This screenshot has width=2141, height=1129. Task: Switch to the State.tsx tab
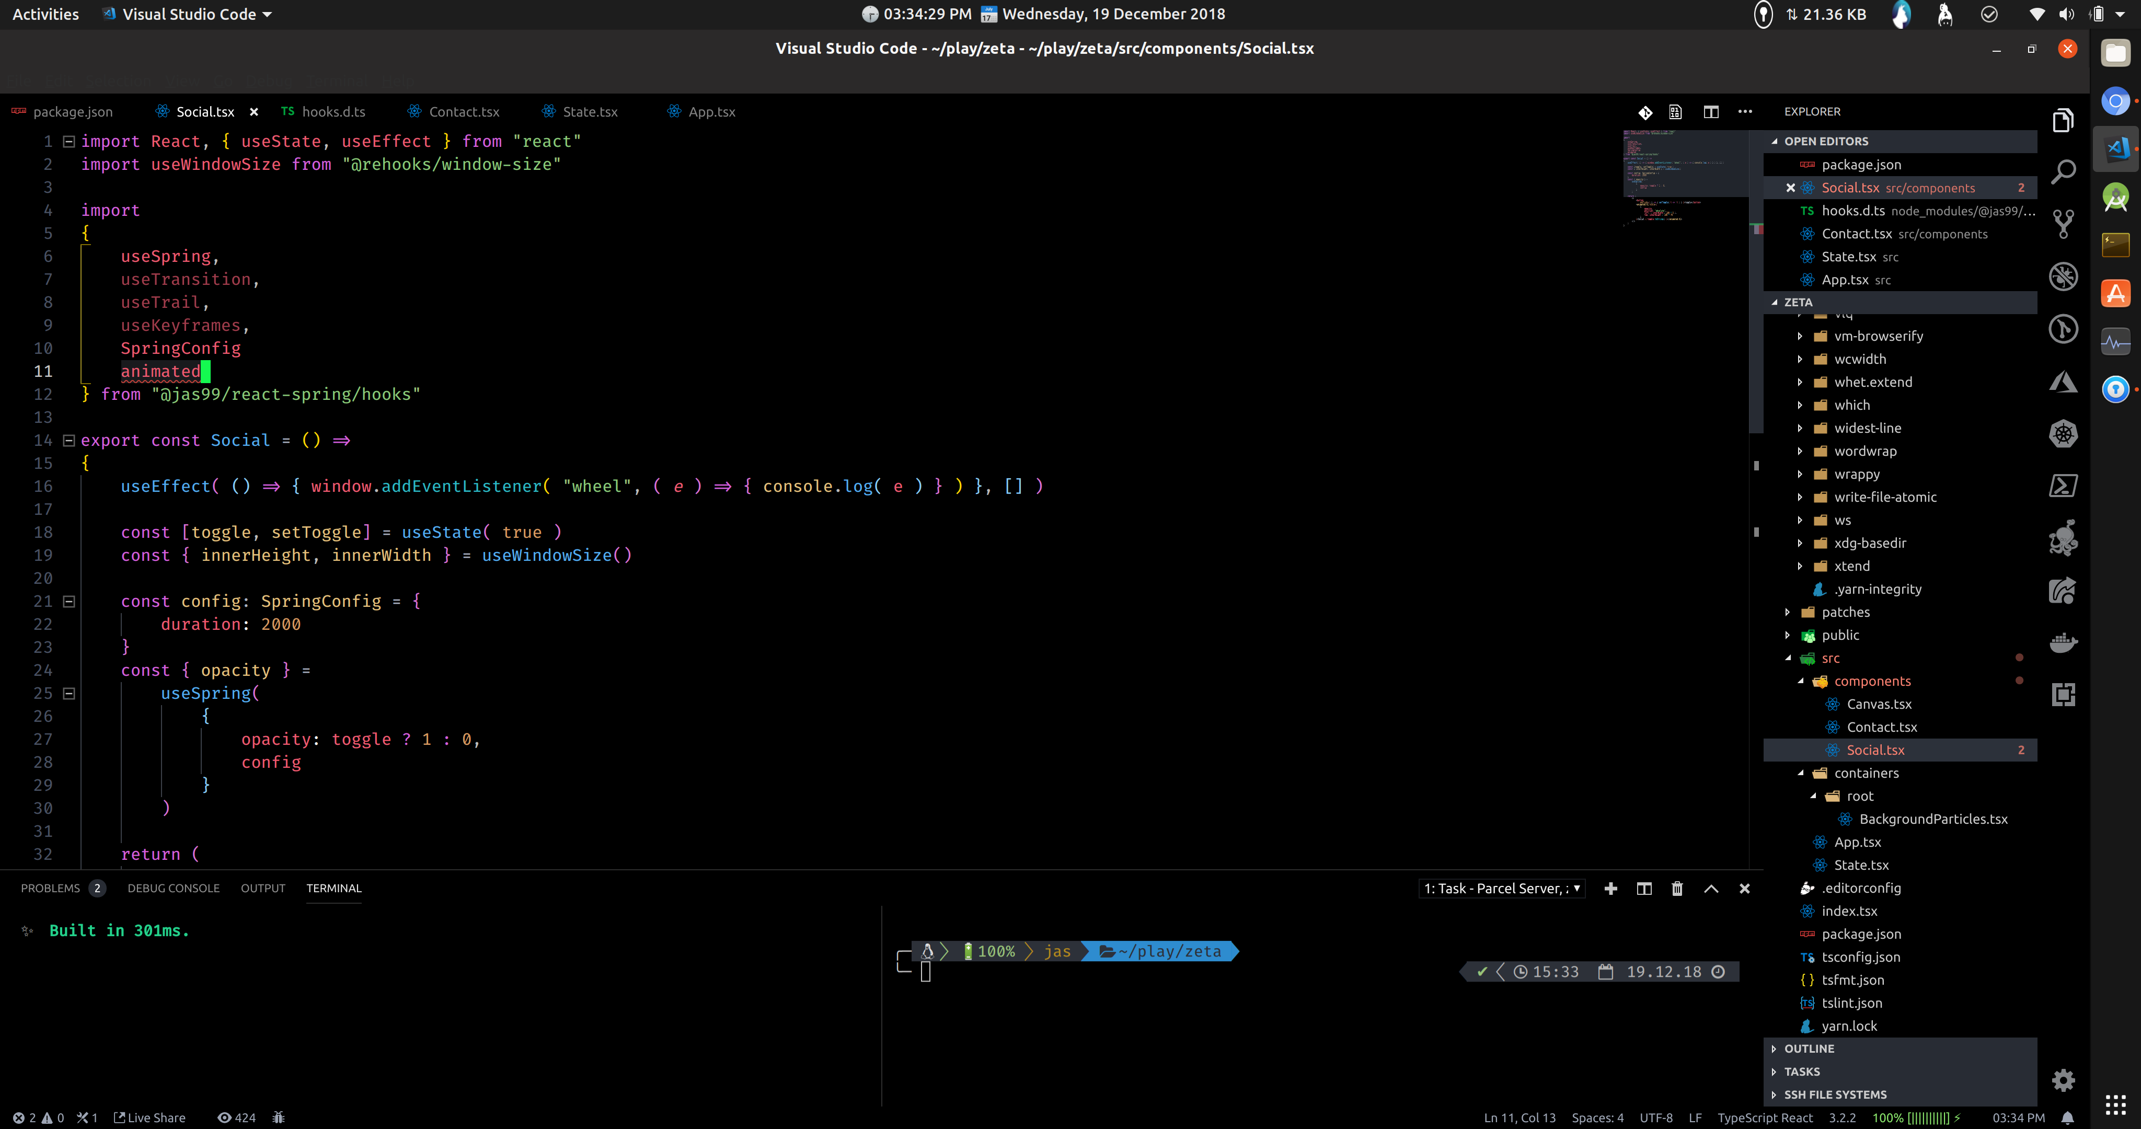tap(580, 112)
